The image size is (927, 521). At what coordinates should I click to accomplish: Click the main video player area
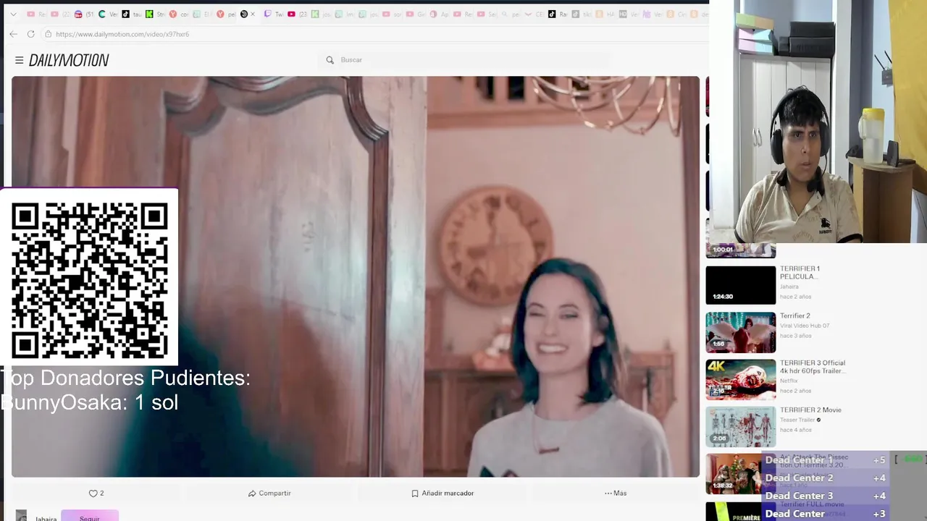pos(356,276)
